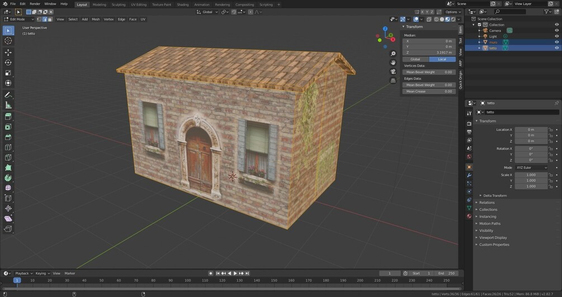Select the Bevel tool

point(8,137)
